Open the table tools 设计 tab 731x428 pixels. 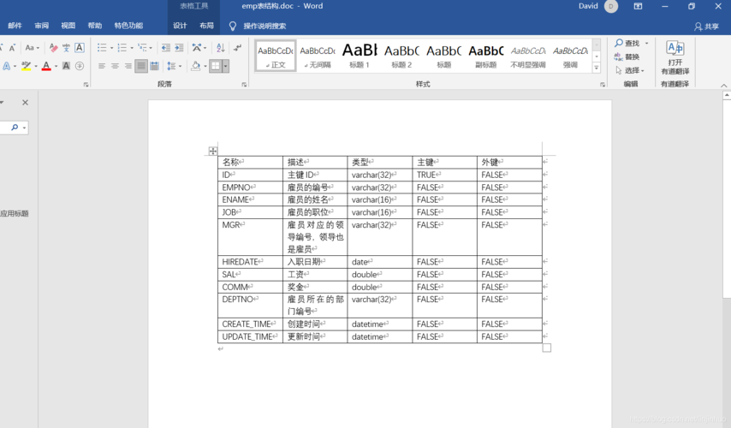tap(180, 26)
